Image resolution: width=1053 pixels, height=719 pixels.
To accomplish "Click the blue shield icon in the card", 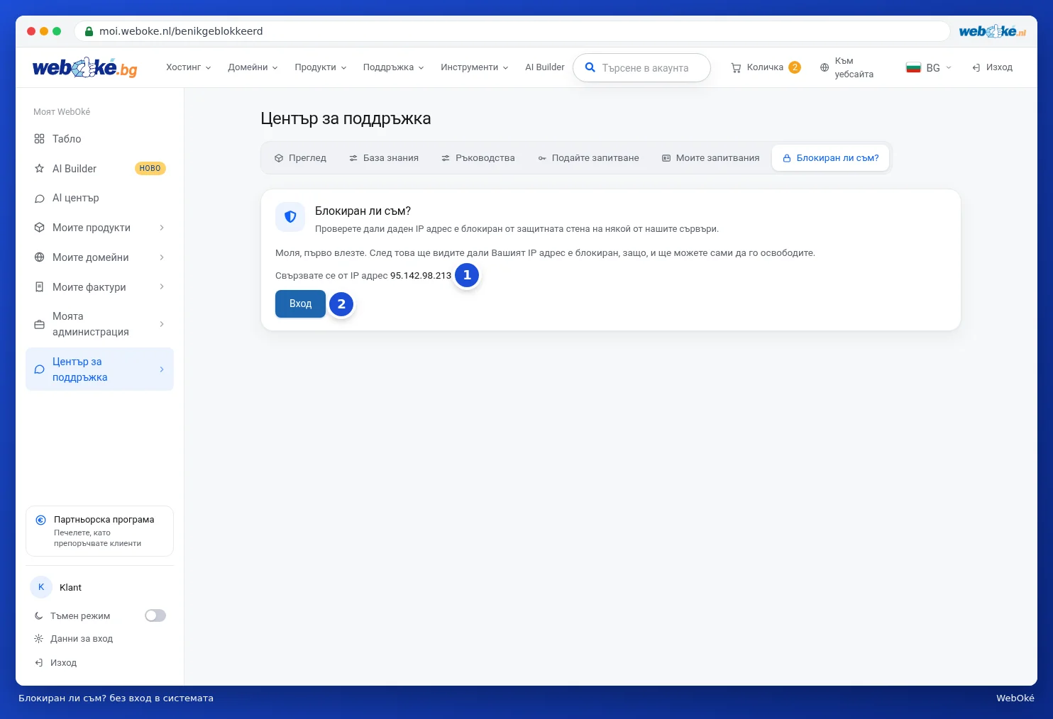I will pyautogui.click(x=290, y=217).
